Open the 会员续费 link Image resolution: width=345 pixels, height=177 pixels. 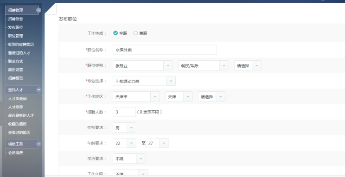coord(16,153)
